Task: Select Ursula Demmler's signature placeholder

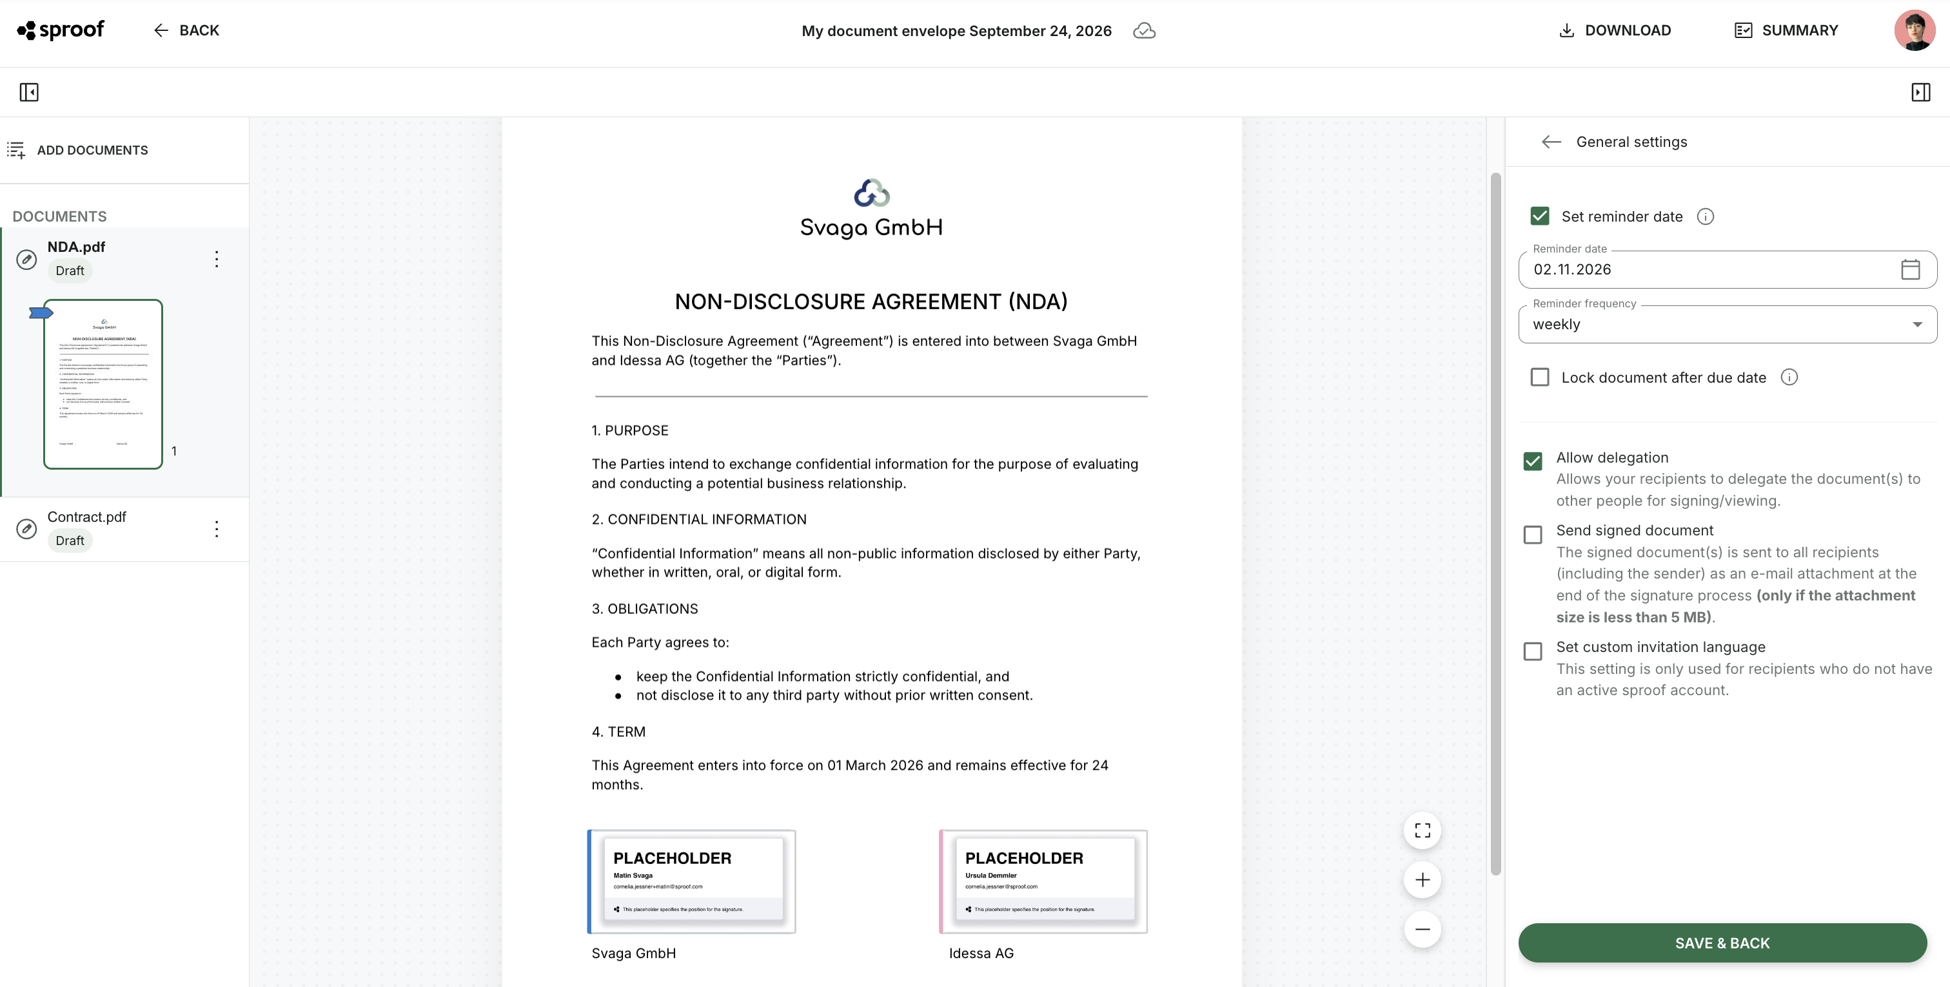Action: pyautogui.click(x=1043, y=881)
